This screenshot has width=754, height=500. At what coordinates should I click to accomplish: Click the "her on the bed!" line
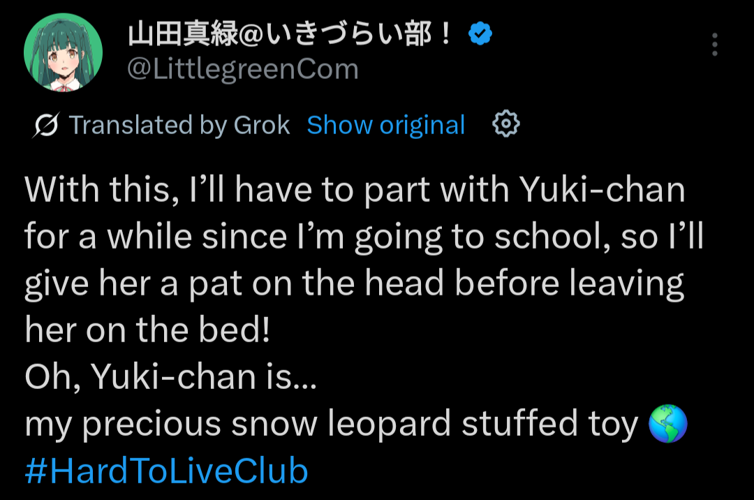point(147,331)
